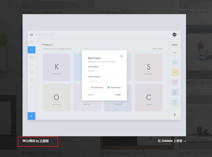212x157 pixels.
Task: Click the Ideas panel heading
Action: 175,45
